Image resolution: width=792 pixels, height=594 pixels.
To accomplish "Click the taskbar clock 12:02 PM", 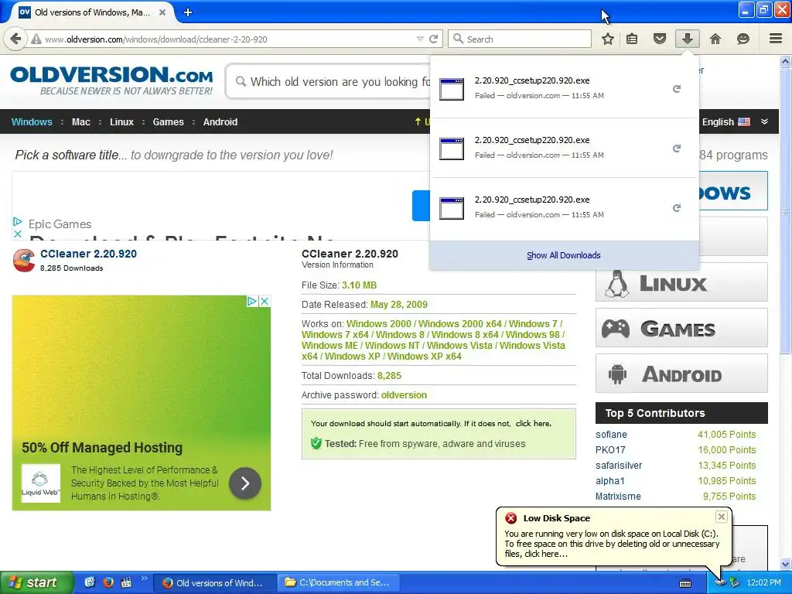I will (x=763, y=582).
